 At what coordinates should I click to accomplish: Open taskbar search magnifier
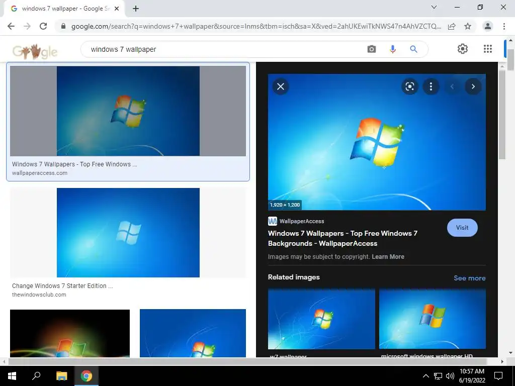tap(36, 376)
